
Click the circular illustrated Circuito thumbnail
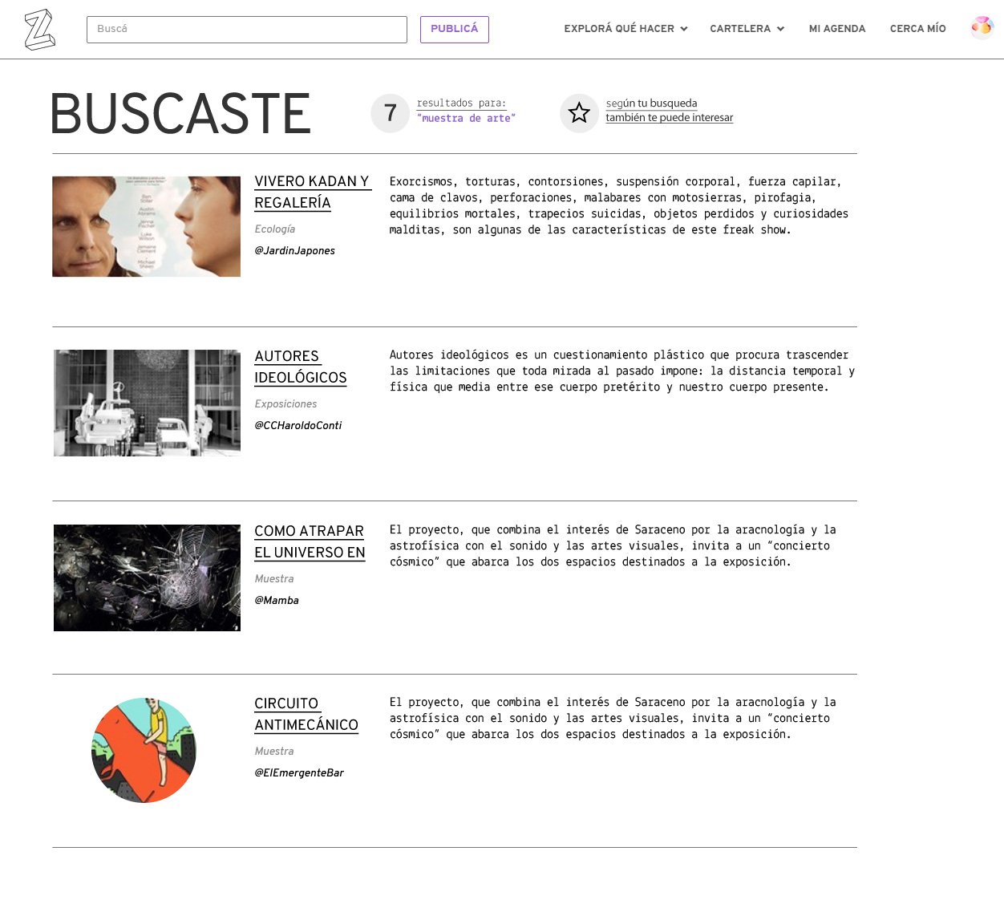(x=144, y=750)
